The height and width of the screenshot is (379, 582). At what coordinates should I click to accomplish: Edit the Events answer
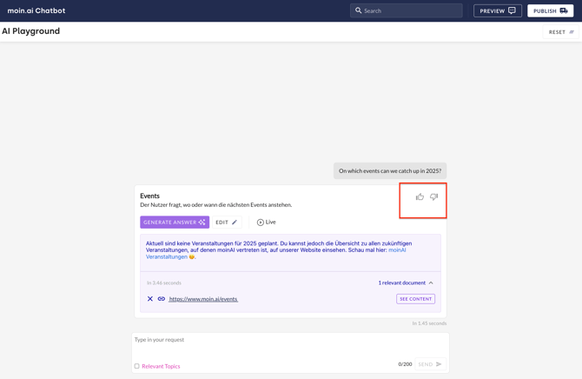226,223
